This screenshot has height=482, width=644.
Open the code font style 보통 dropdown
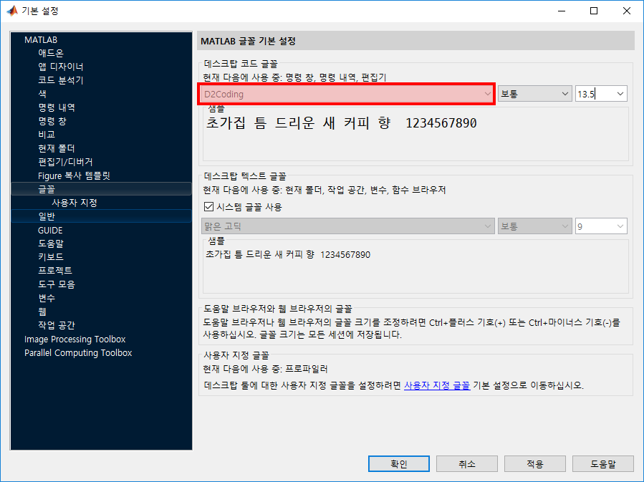pos(534,94)
